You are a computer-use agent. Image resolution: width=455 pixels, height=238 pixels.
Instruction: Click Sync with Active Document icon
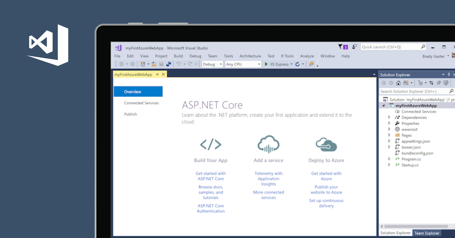point(431,83)
